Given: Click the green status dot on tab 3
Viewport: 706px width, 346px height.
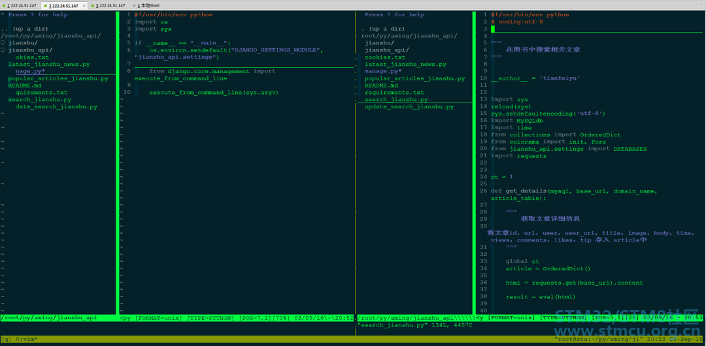Looking at the screenshot, I should coord(92,6).
